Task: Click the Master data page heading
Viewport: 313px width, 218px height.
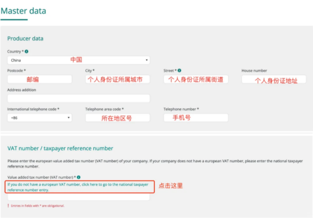Action: click(23, 11)
